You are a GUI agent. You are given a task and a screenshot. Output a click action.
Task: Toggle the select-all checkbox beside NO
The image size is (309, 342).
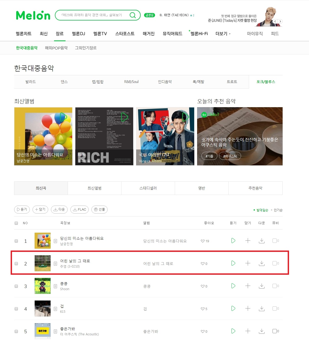click(16, 223)
